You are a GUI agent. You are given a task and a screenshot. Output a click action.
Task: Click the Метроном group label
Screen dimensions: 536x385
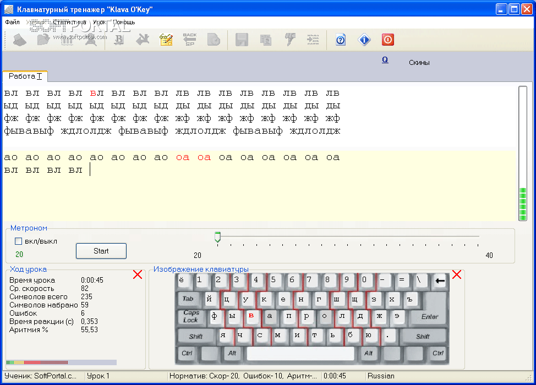[x=29, y=228]
